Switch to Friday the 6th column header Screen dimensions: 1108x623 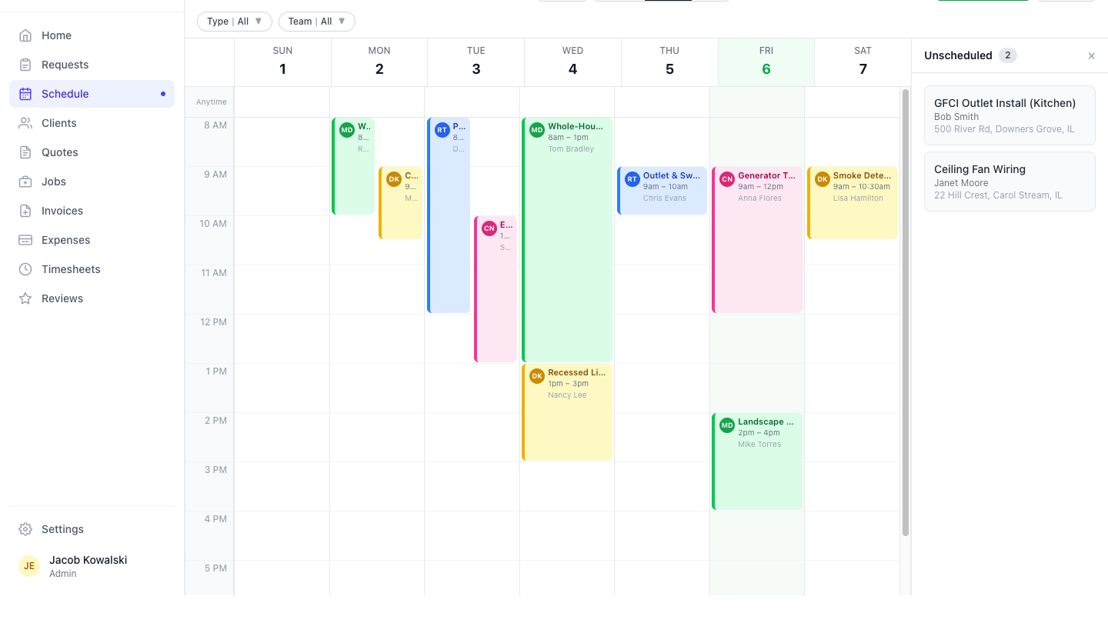(766, 62)
